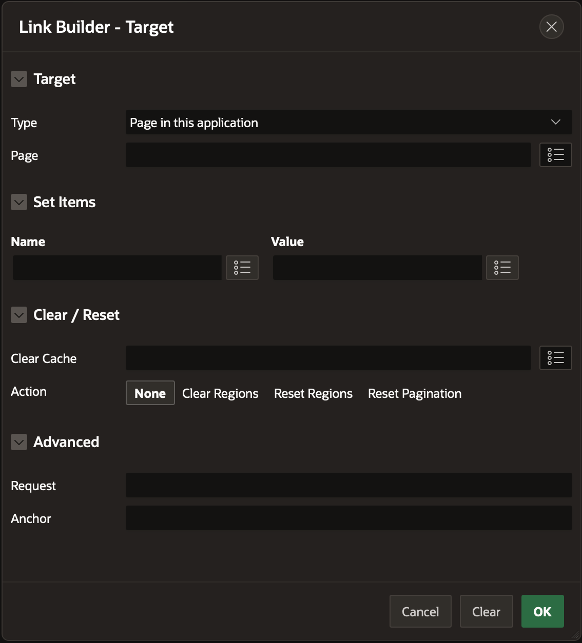Open the Set Items Name picker icon

click(242, 268)
